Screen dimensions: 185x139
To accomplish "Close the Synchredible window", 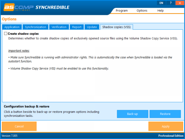I will click(180, 3).
